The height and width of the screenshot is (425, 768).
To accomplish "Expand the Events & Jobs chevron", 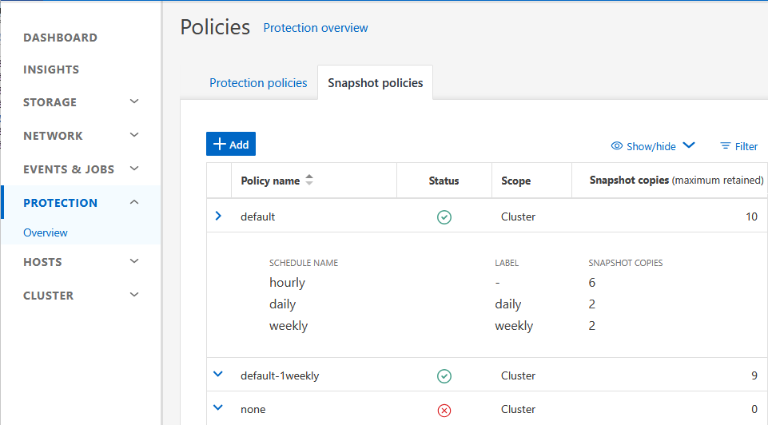I will click(134, 169).
